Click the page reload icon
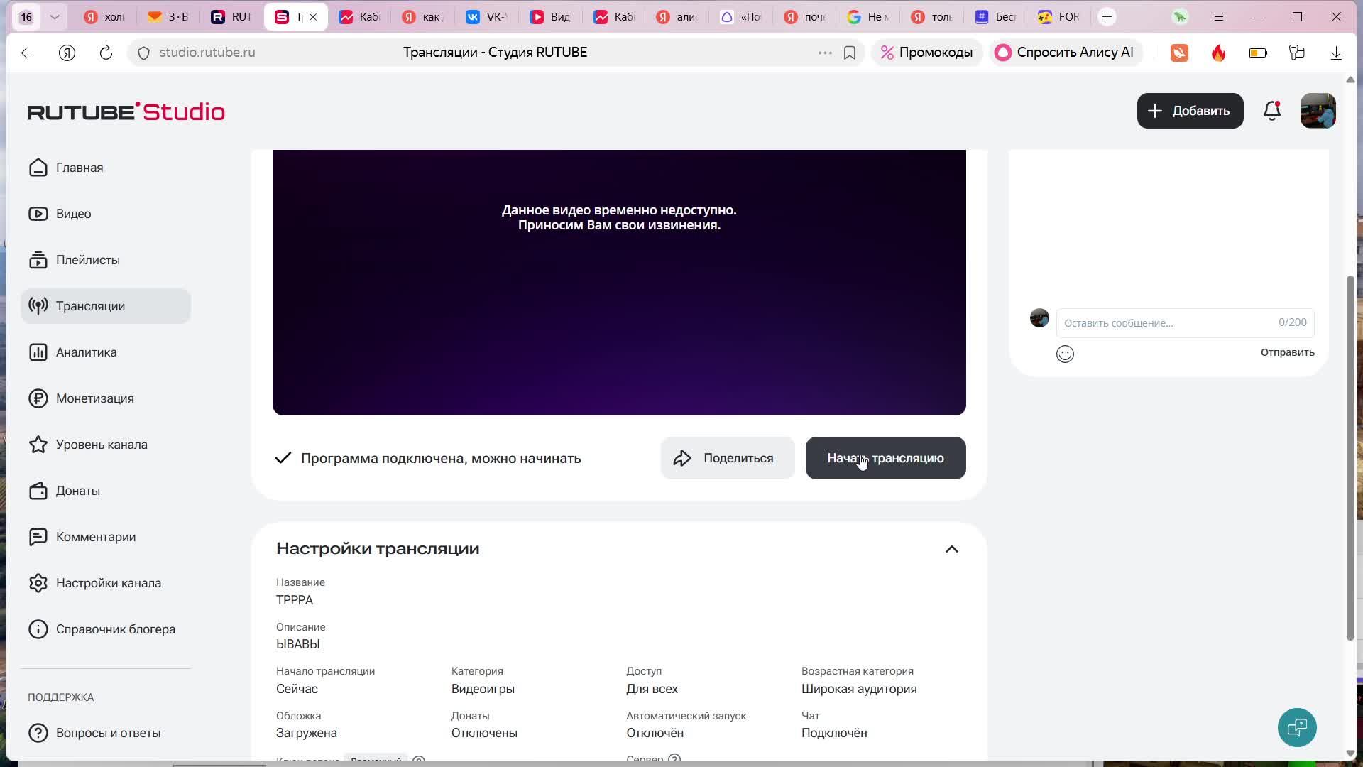 coord(106,53)
